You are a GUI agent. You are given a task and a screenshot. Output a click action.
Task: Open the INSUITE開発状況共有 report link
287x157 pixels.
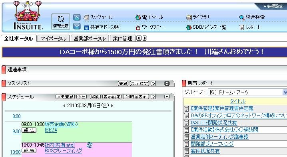214,122
